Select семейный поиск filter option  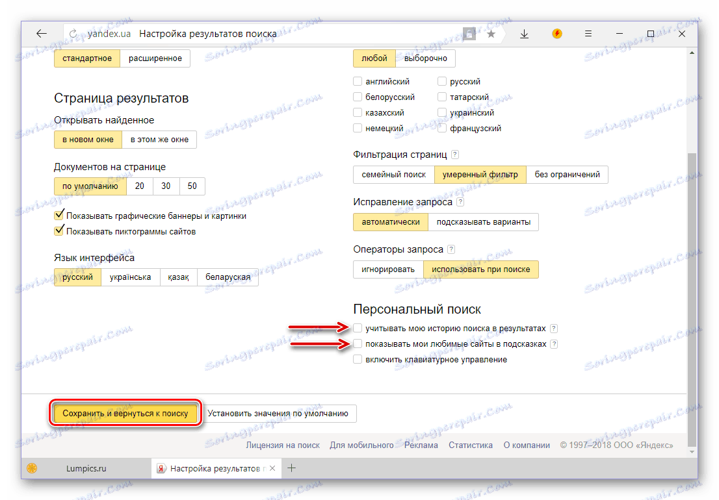[x=393, y=175]
